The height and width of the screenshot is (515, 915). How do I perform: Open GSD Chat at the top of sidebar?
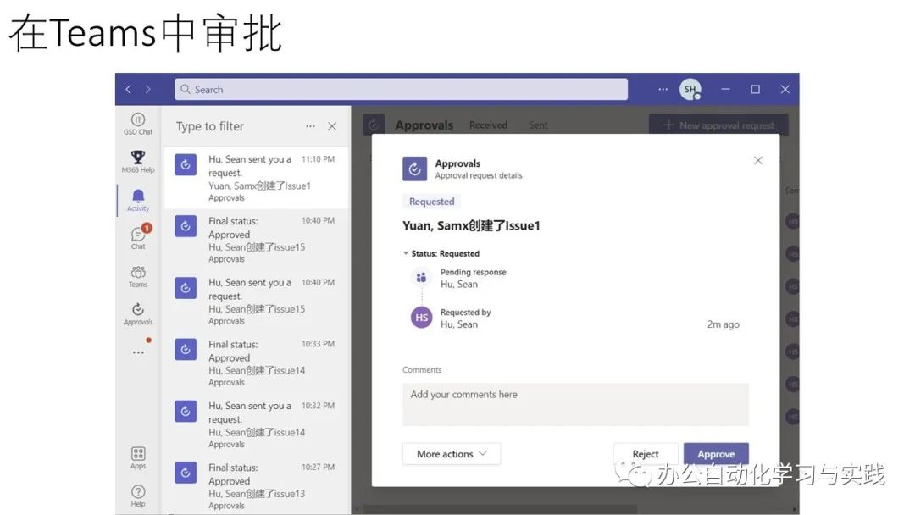[x=137, y=125]
